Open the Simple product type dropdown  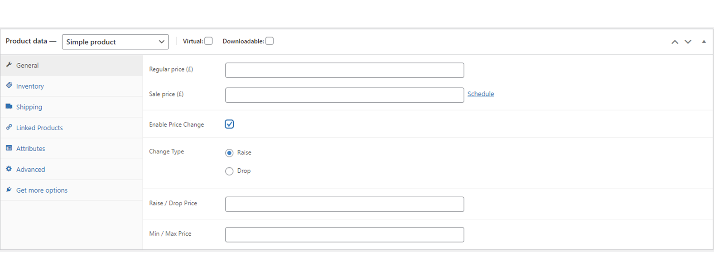pos(115,42)
